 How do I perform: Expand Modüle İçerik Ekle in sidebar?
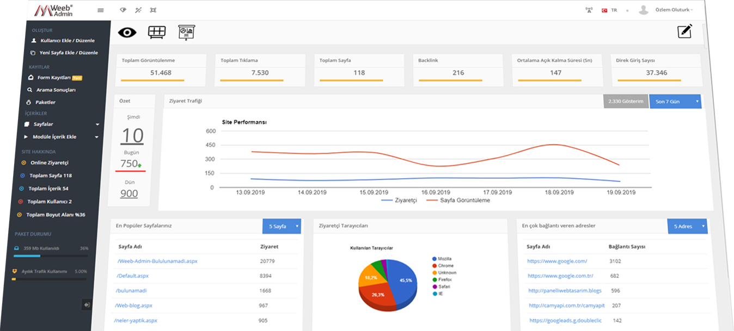pos(61,137)
